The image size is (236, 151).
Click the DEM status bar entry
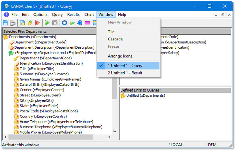212,145
